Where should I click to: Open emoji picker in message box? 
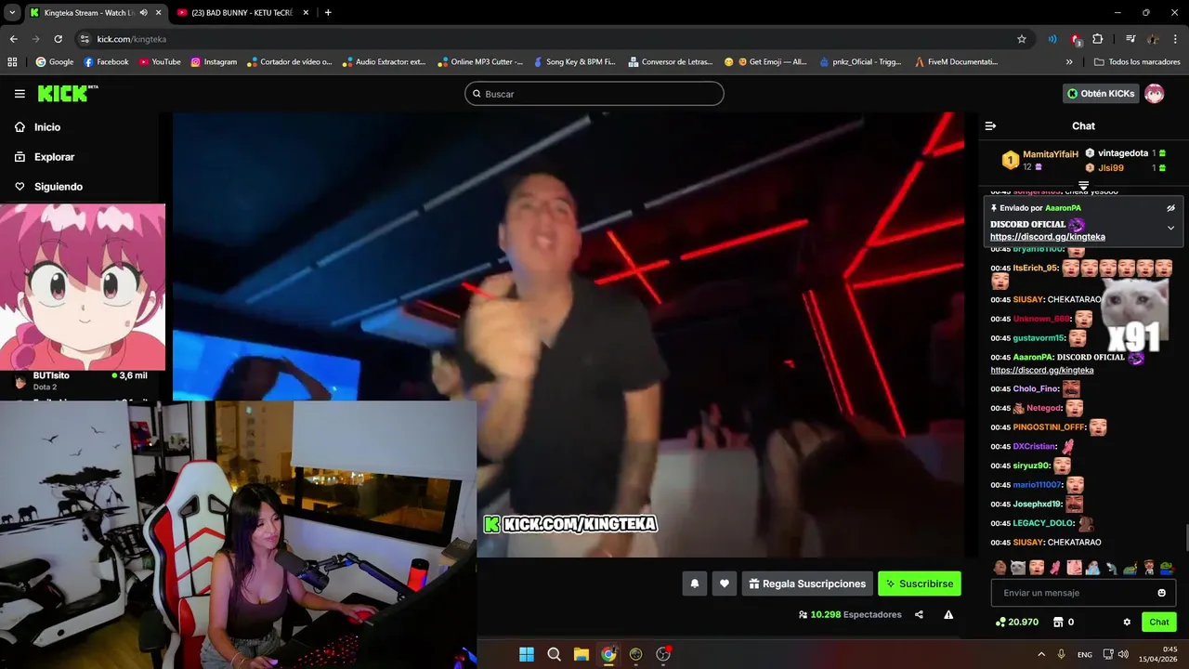(x=1161, y=593)
